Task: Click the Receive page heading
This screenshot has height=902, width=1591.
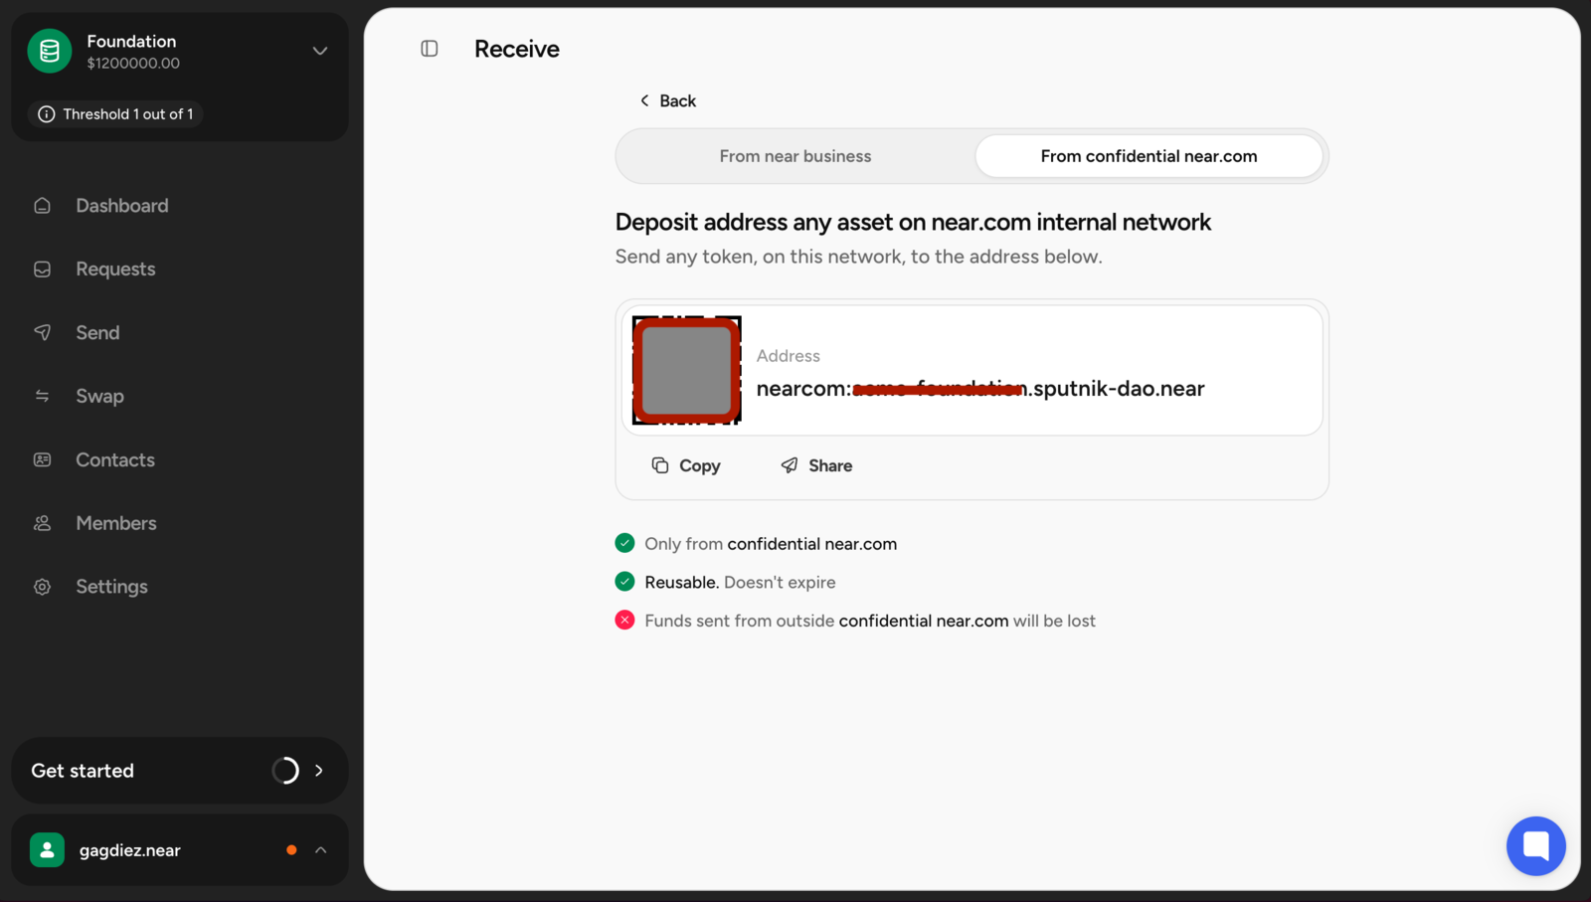Action: pos(517,49)
